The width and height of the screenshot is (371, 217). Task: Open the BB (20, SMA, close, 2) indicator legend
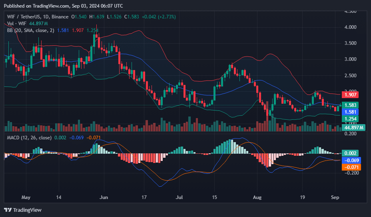pyautogui.click(x=30, y=30)
